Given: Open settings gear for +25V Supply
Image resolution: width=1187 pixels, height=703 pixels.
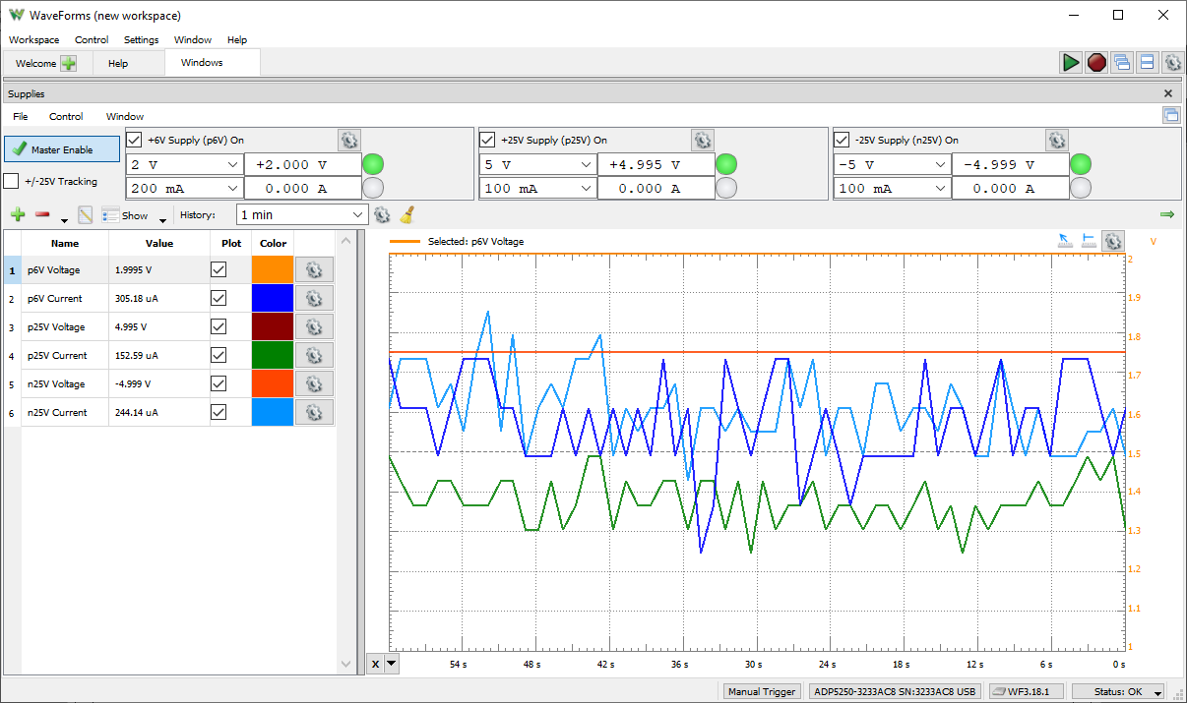Looking at the screenshot, I should point(702,140).
